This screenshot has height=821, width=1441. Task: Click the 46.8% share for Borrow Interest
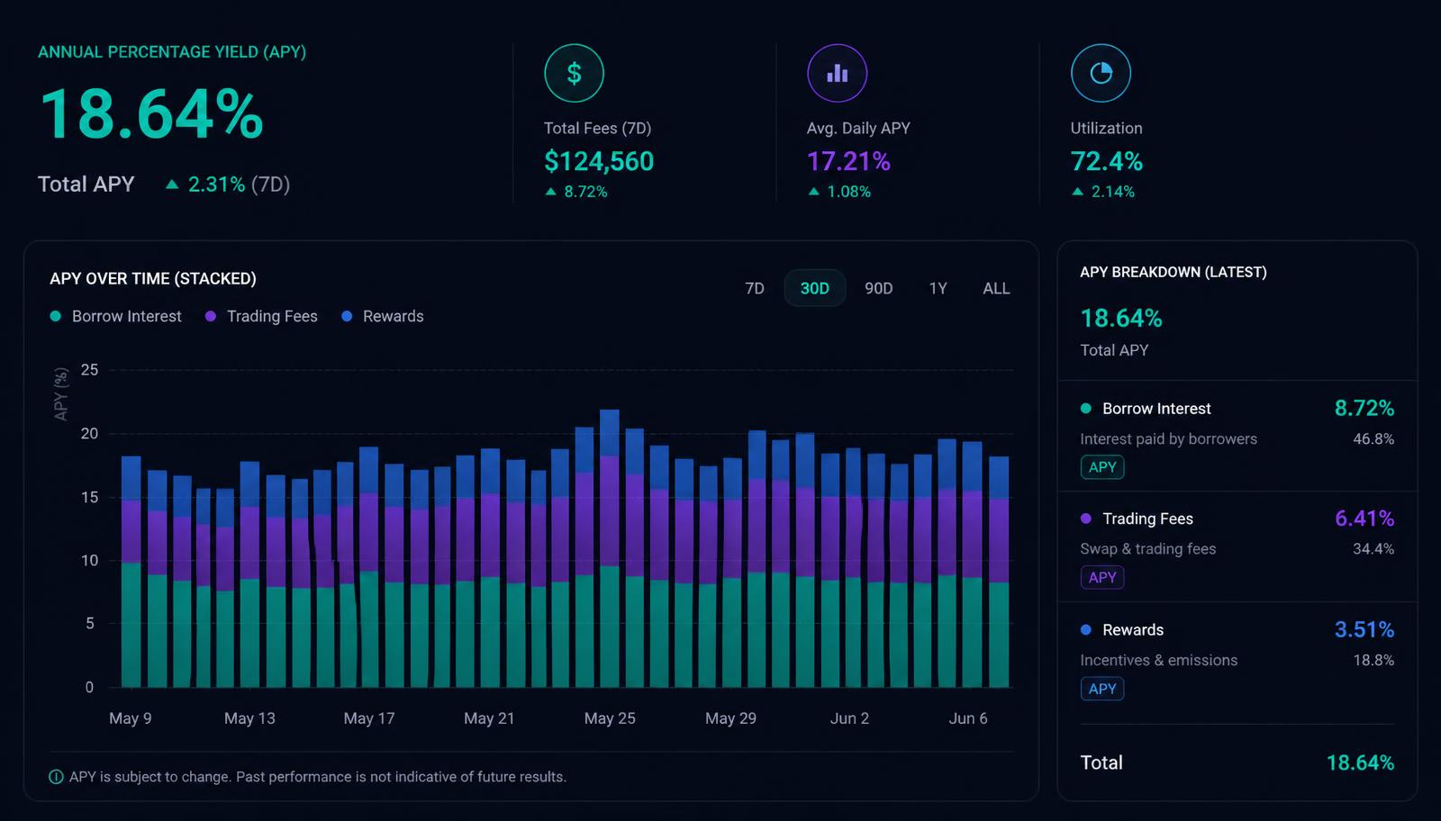[1373, 439]
